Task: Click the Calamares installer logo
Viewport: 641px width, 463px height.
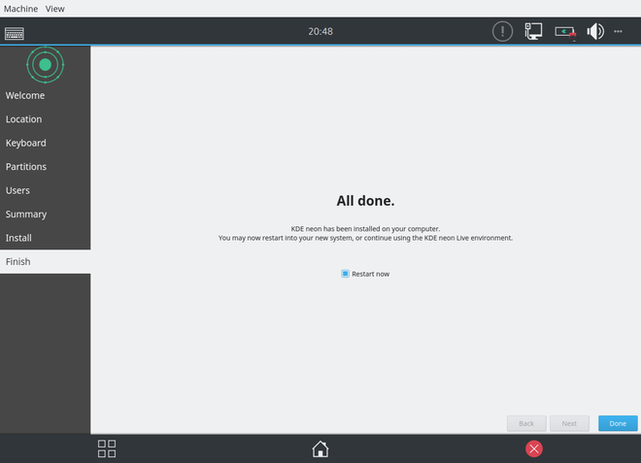Action: pos(45,65)
